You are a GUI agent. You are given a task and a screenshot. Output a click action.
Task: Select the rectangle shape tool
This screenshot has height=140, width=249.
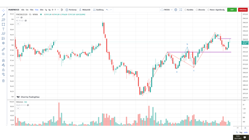pos(4,24)
